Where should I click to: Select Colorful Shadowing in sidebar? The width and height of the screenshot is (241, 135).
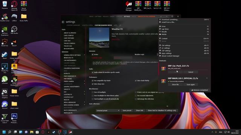(x=72, y=68)
